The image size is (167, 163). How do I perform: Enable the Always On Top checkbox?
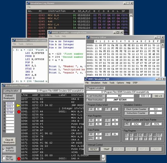point(4,159)
